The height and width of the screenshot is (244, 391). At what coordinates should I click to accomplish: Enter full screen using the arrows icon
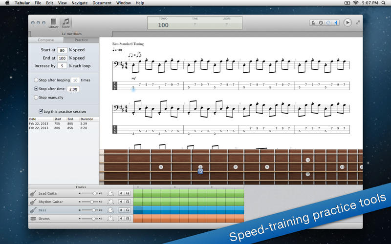358,22
